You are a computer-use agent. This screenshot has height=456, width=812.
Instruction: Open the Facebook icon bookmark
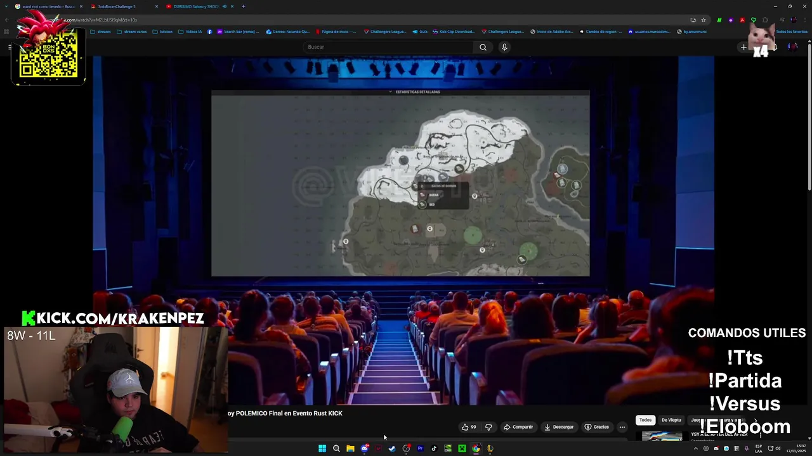click(x=210, y=31)
